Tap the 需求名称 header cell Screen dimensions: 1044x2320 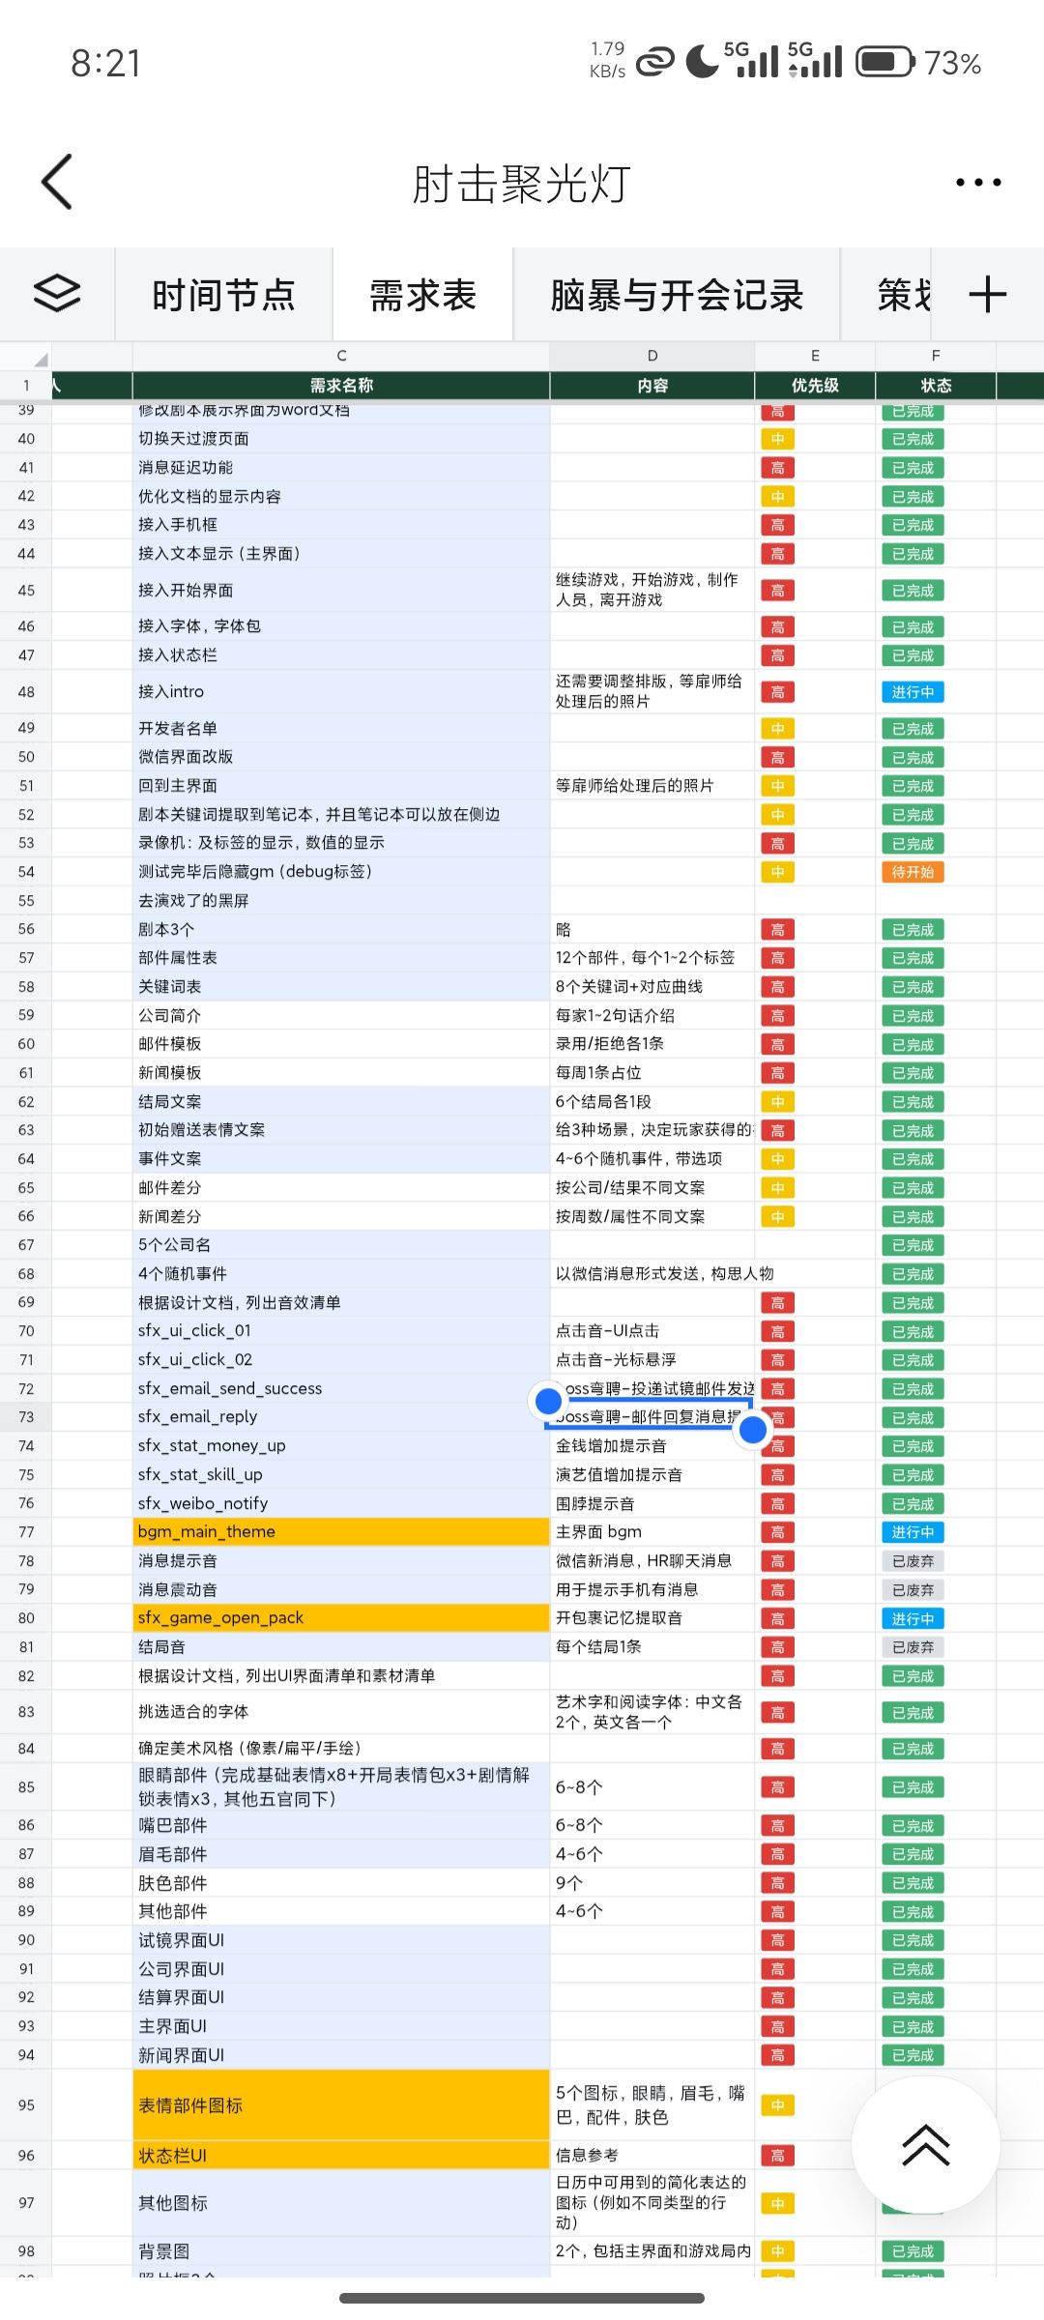341,386
